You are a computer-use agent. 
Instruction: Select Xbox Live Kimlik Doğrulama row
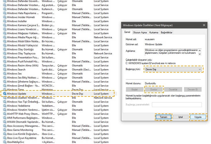(58, 134)
